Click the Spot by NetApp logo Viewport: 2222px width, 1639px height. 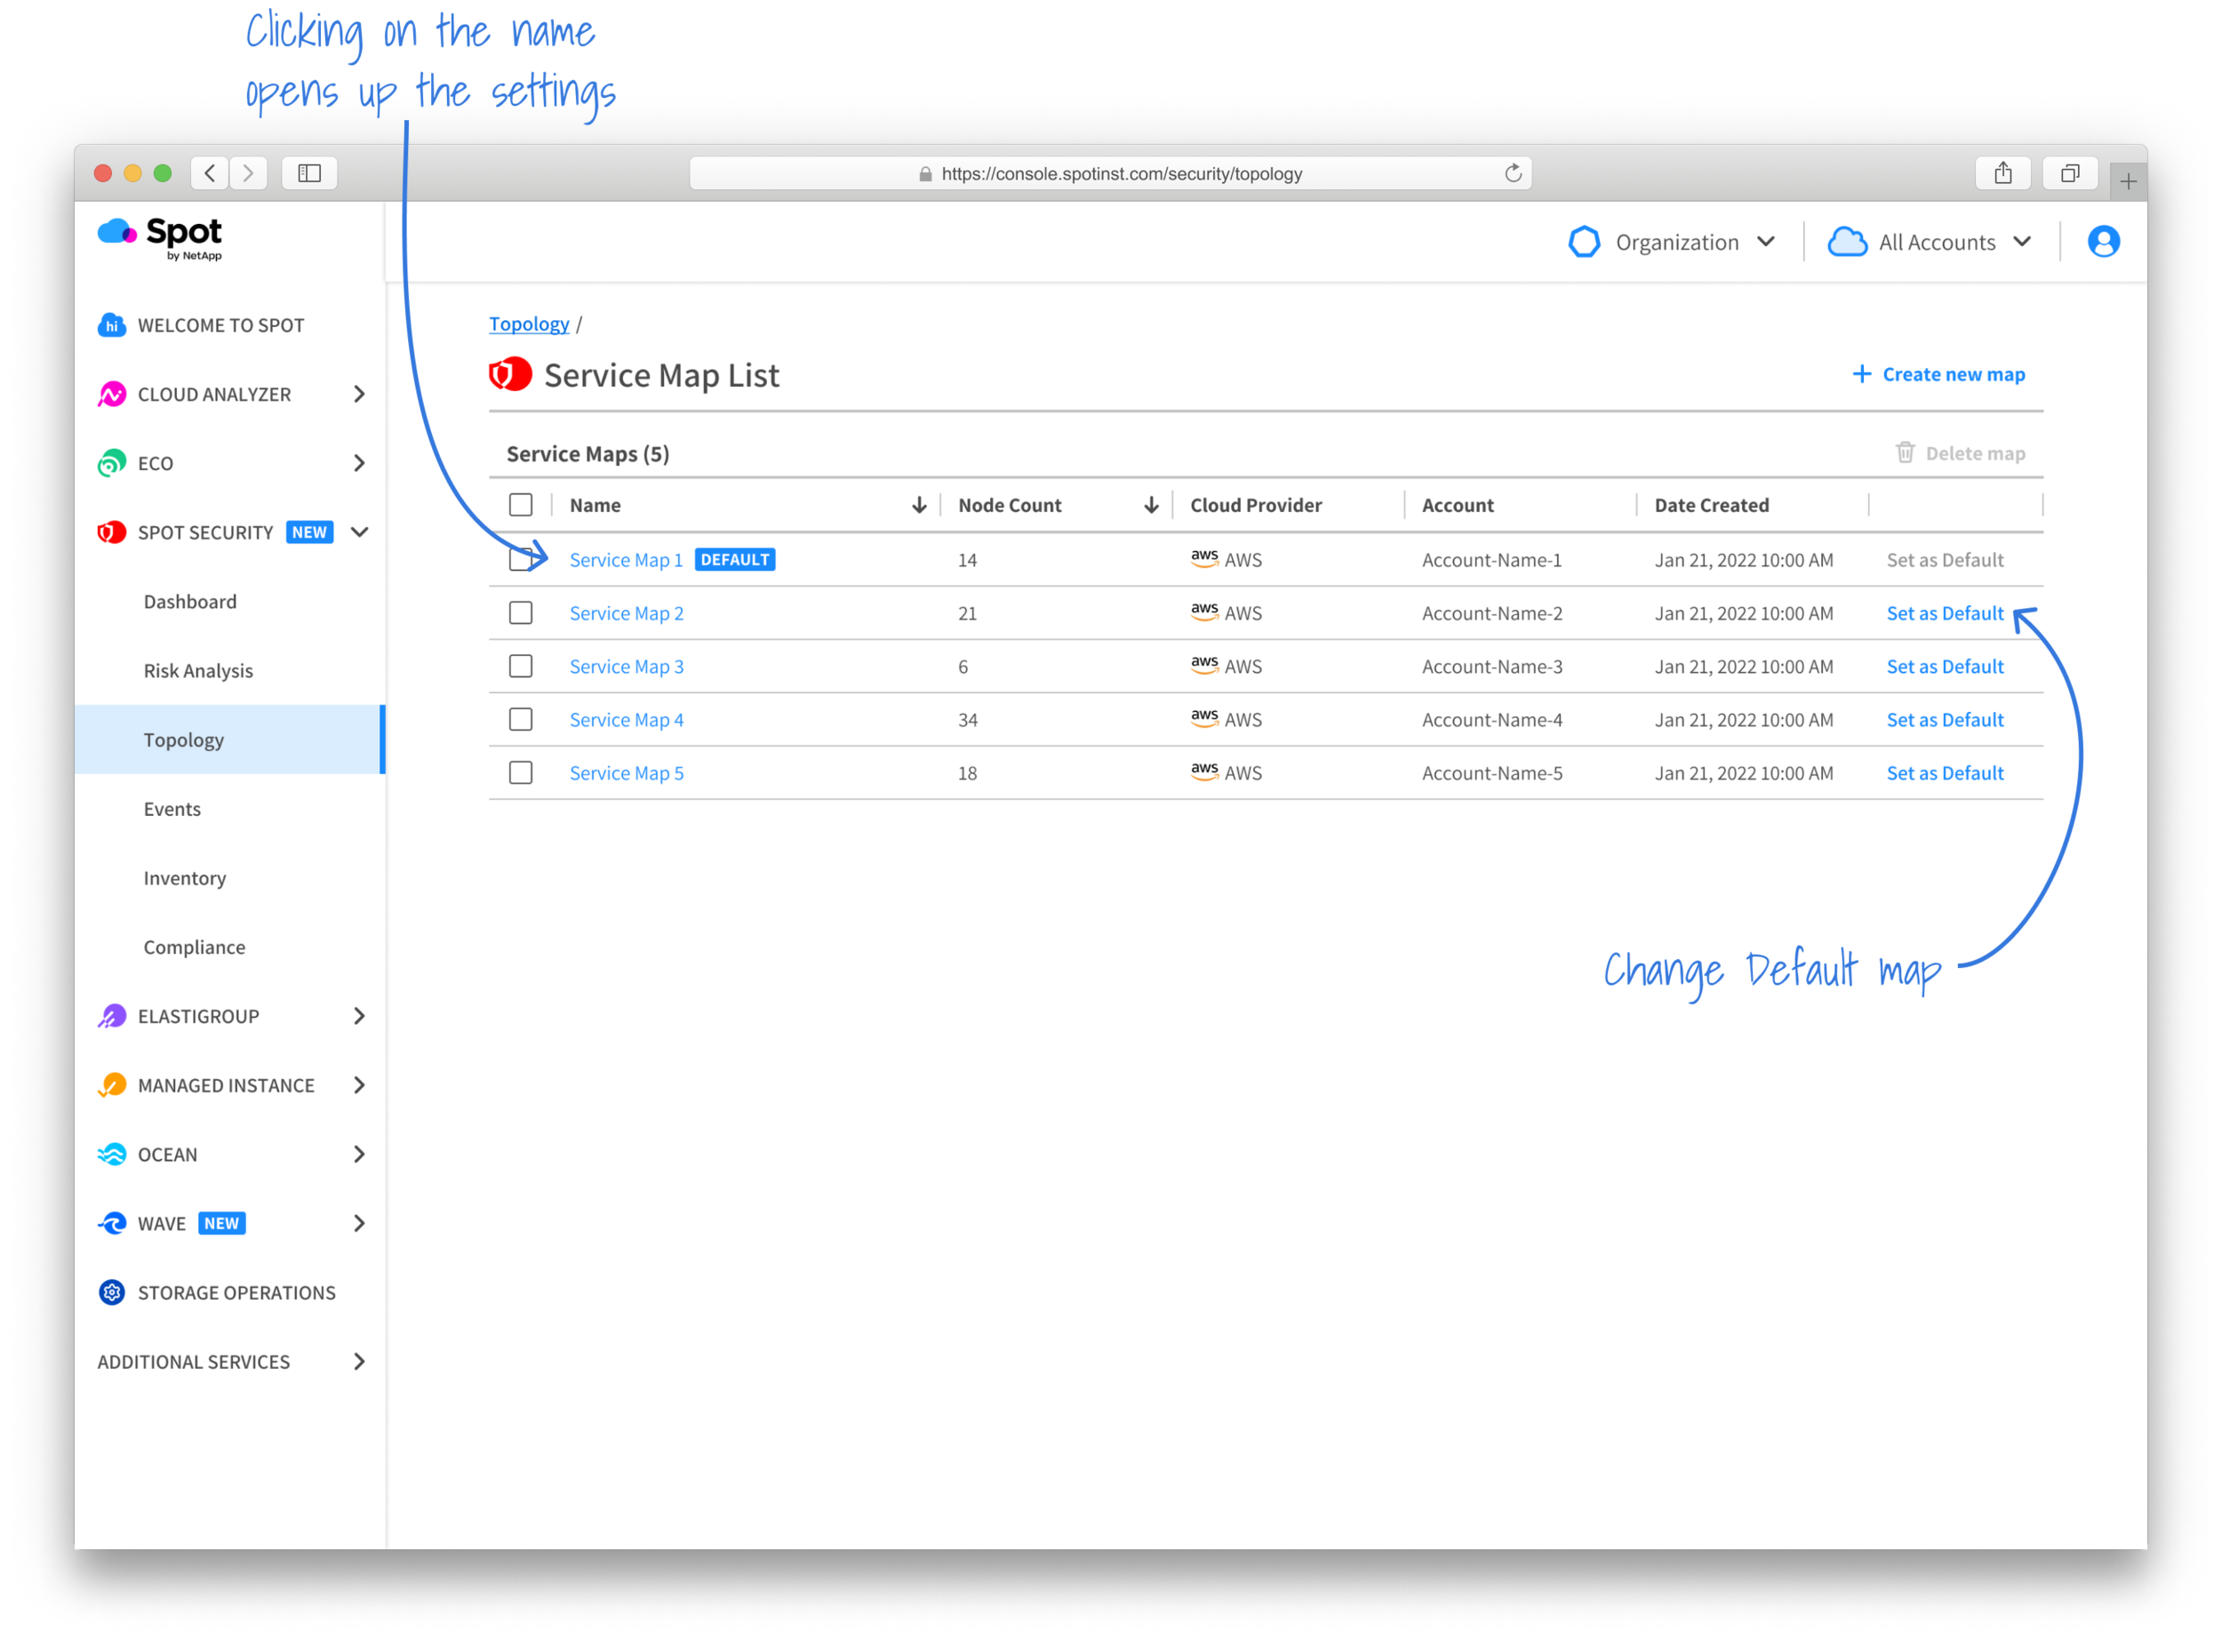tap(161, 238)
